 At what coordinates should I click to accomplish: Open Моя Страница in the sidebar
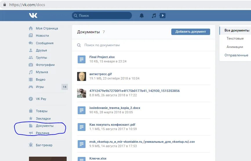[x=47, y=28]
